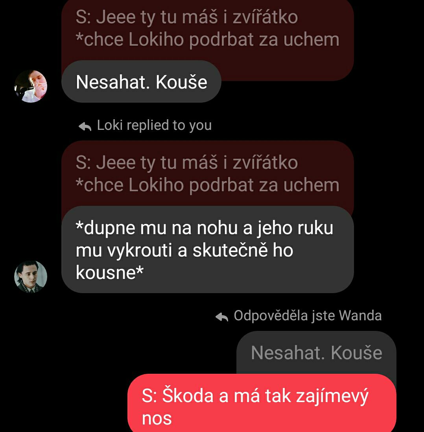
Task: Open the avatar next to 'Nesahat. Kouše'
Action: [31, 86]
